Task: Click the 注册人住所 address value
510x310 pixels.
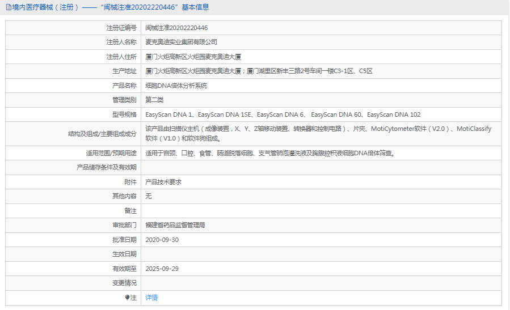Action: click(x=193, y=57)
